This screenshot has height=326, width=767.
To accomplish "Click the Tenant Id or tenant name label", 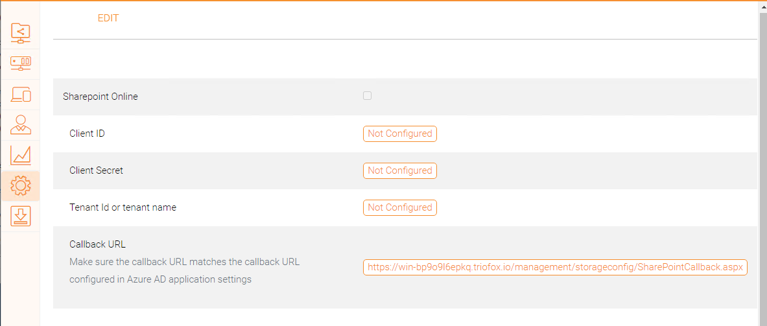I will [x=123, y=207].
